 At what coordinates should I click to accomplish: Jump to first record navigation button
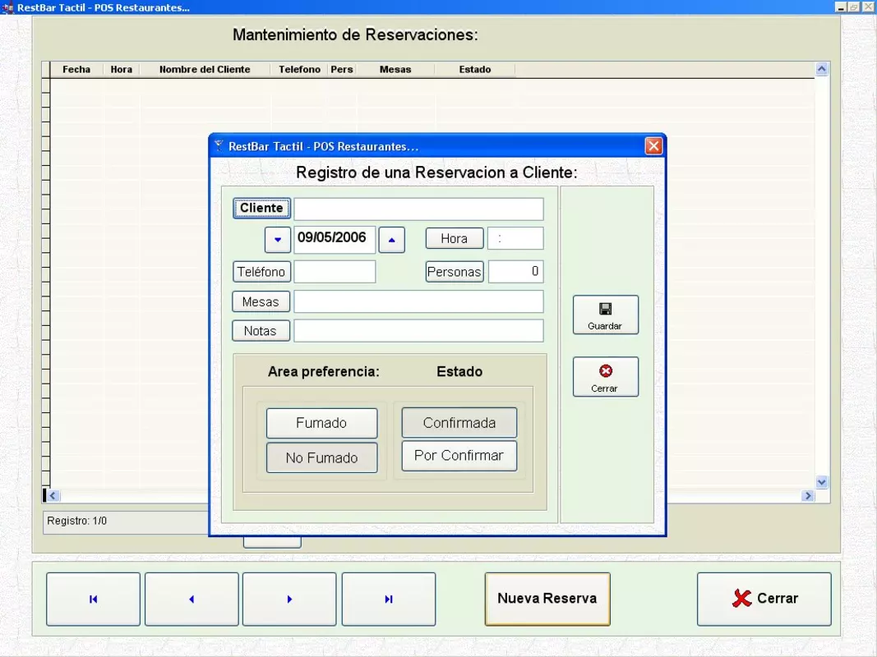[93, 599]
